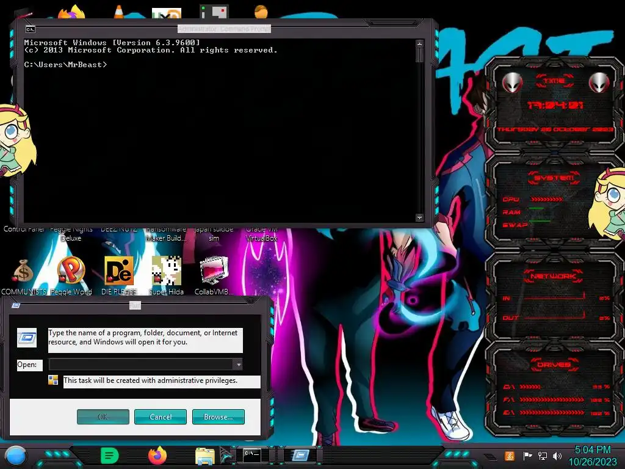Screen dimensions: 625x469
Task: Click the left alien head on TIME widget
Action: pos(512,82)
